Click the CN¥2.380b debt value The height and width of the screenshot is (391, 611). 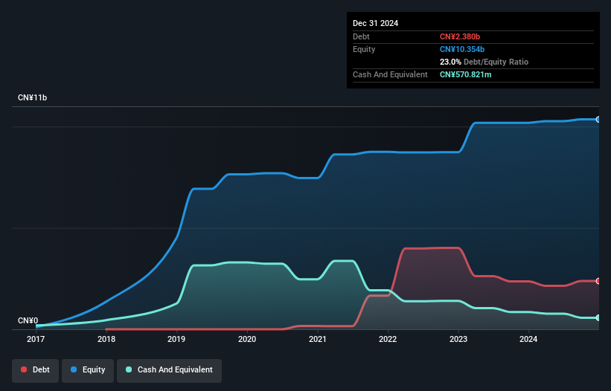(460, 36)
